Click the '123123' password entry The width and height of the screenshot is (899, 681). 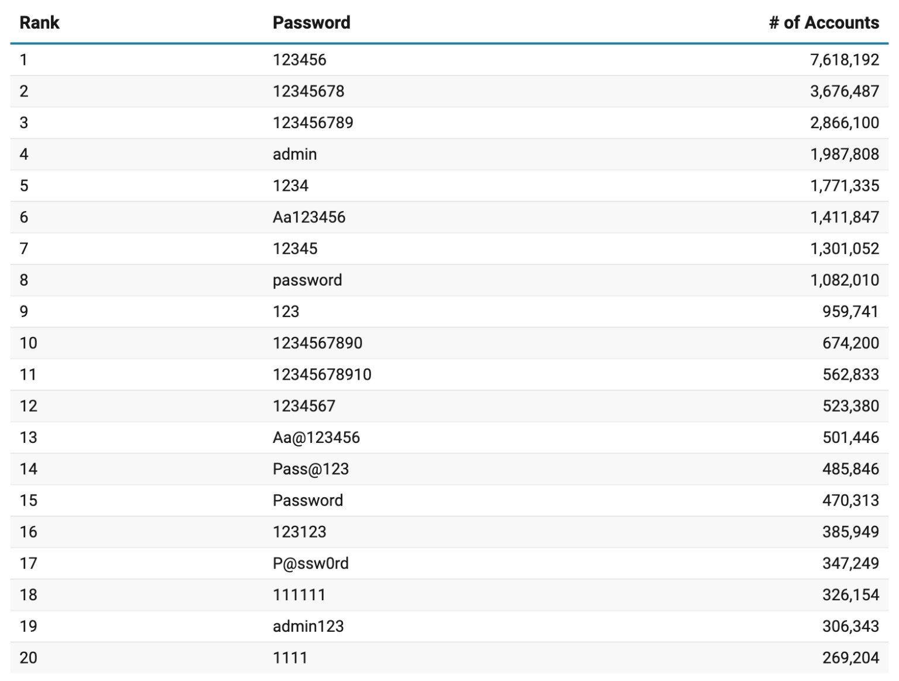[x=299, y=532]
